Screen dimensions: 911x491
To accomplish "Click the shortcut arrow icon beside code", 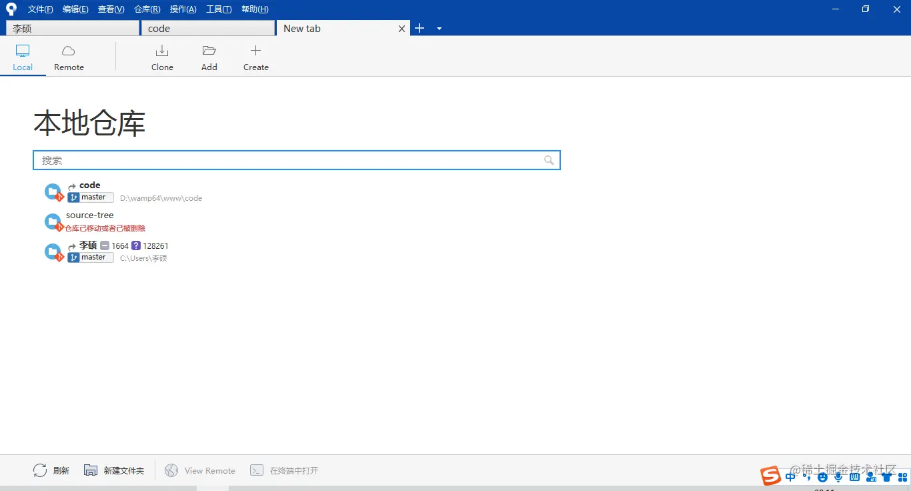I will point(72,187).
